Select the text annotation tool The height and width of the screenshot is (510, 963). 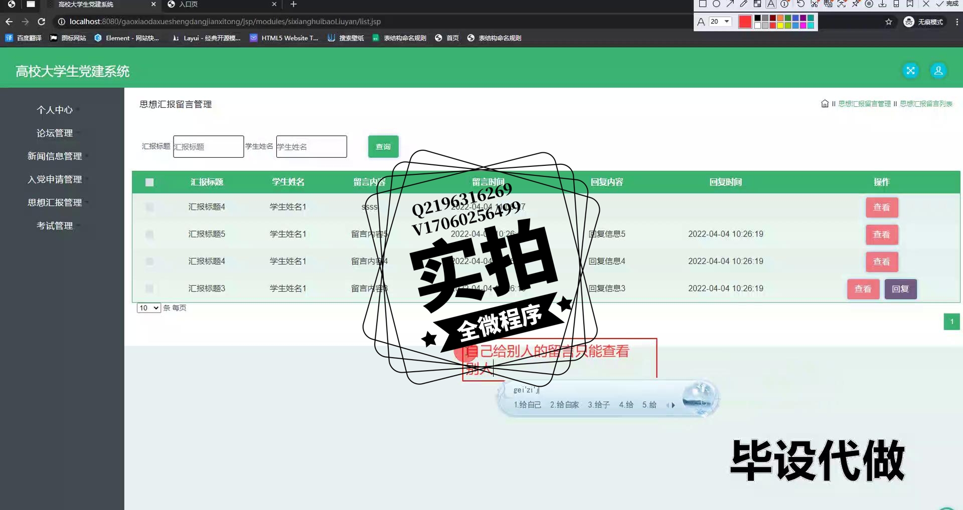[771, 4]
